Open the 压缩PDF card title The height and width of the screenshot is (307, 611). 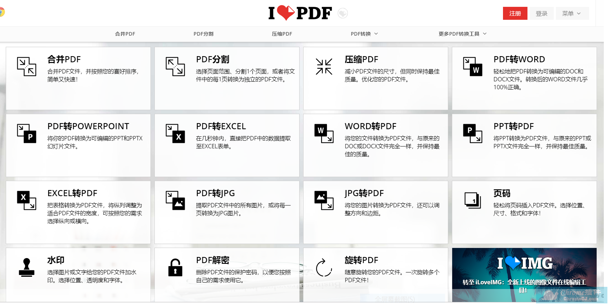tap(361, 59)
